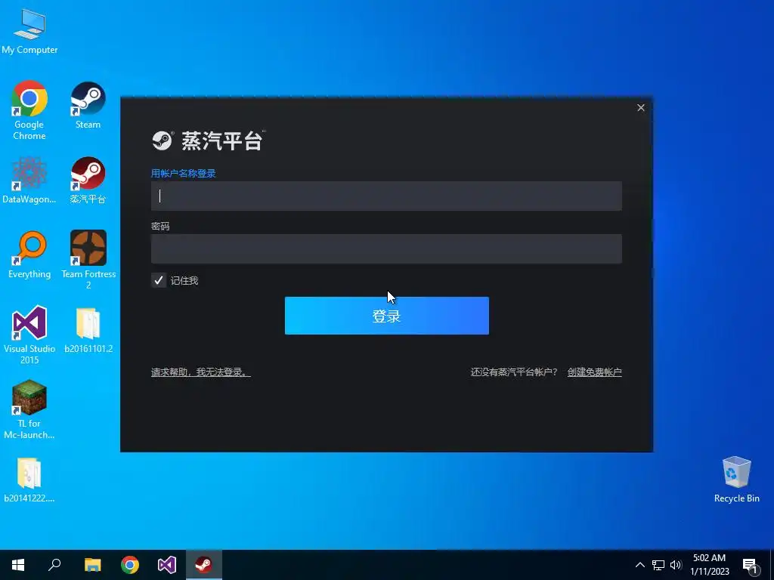Close the Steam login window
This screenshot has height=580, width=774.
pos(641,107)
